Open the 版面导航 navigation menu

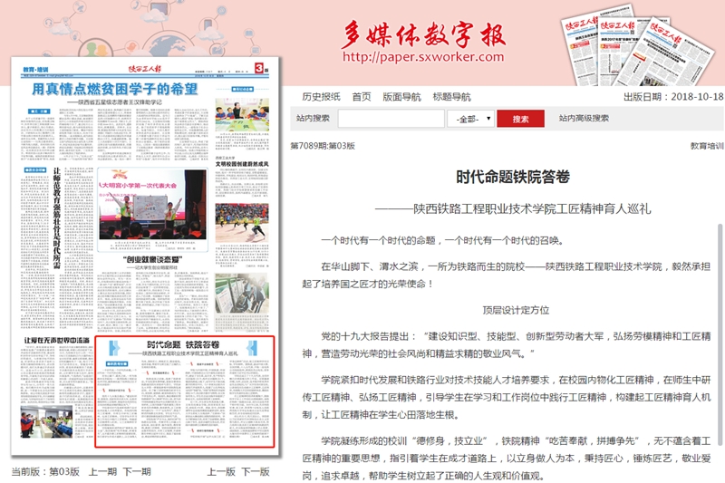click(401, 97)
